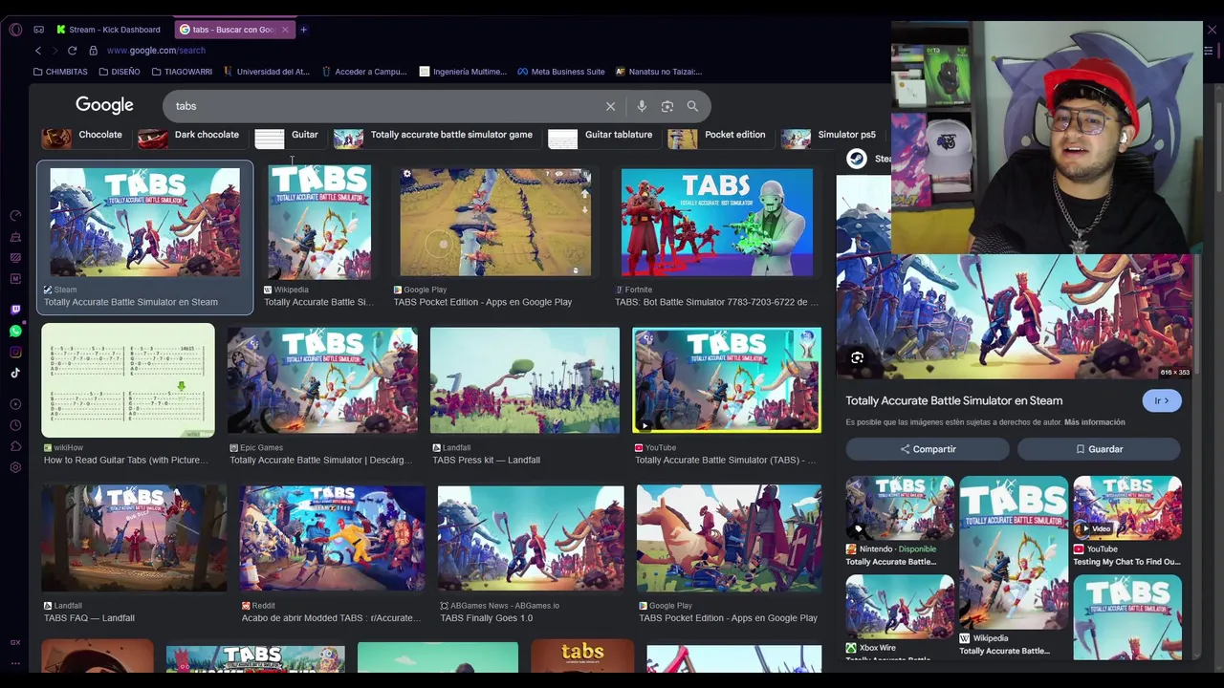Open Settings gear in the sidebar
Image resolution: width=1224 pixels, height=688 pixels.
coord(15,467)
